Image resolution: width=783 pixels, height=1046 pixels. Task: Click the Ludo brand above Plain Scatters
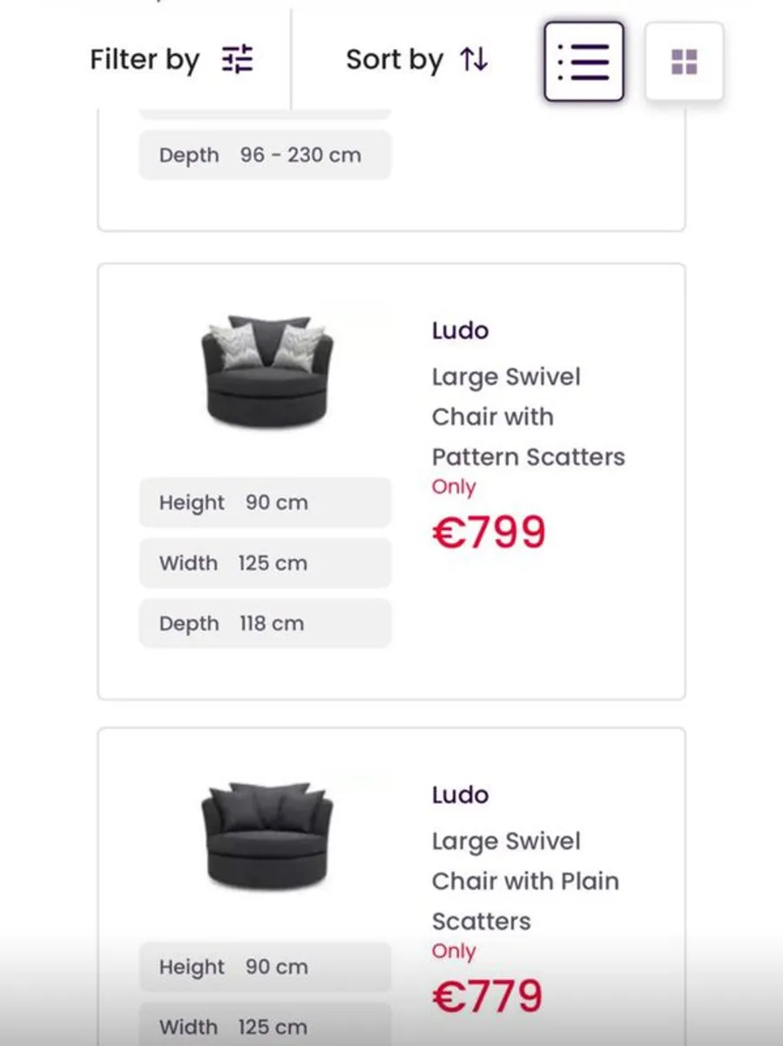click(460, 795)
